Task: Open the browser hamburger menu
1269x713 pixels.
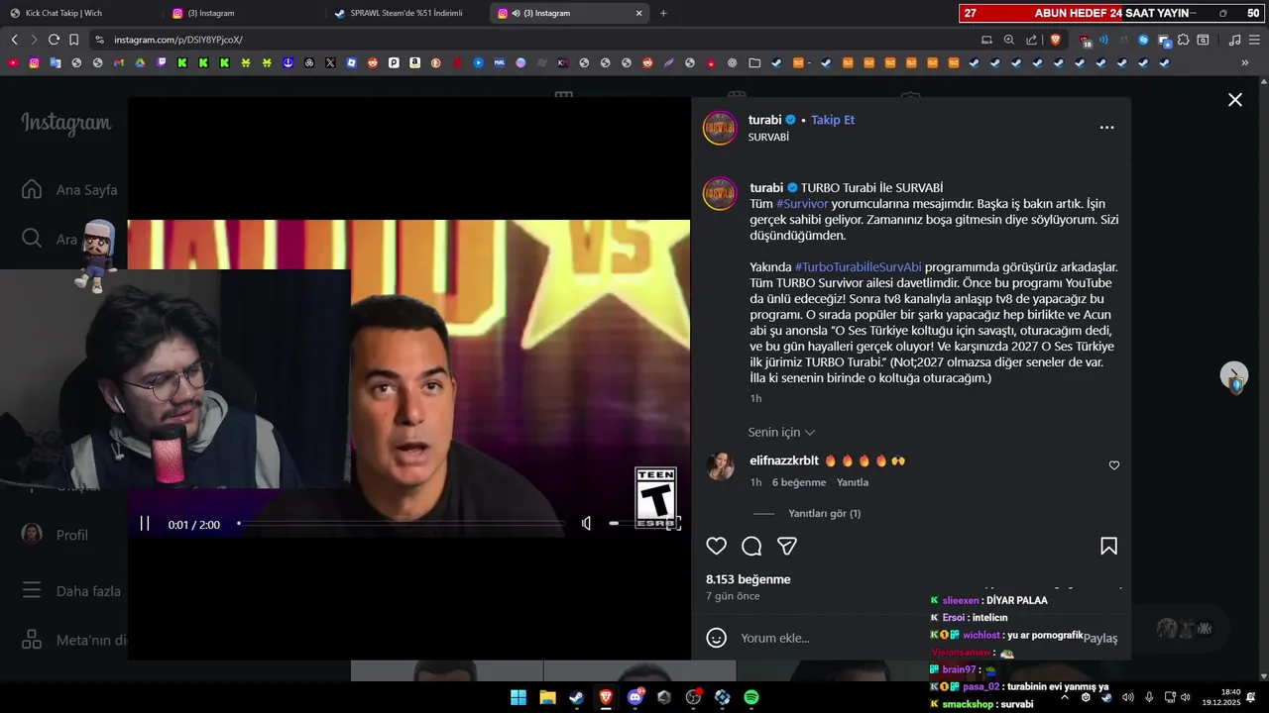Action: tap(1253, 40)
